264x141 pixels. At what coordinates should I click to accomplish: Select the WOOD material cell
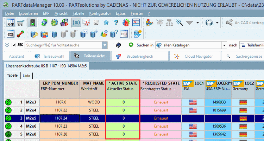(x=93, y=102)
